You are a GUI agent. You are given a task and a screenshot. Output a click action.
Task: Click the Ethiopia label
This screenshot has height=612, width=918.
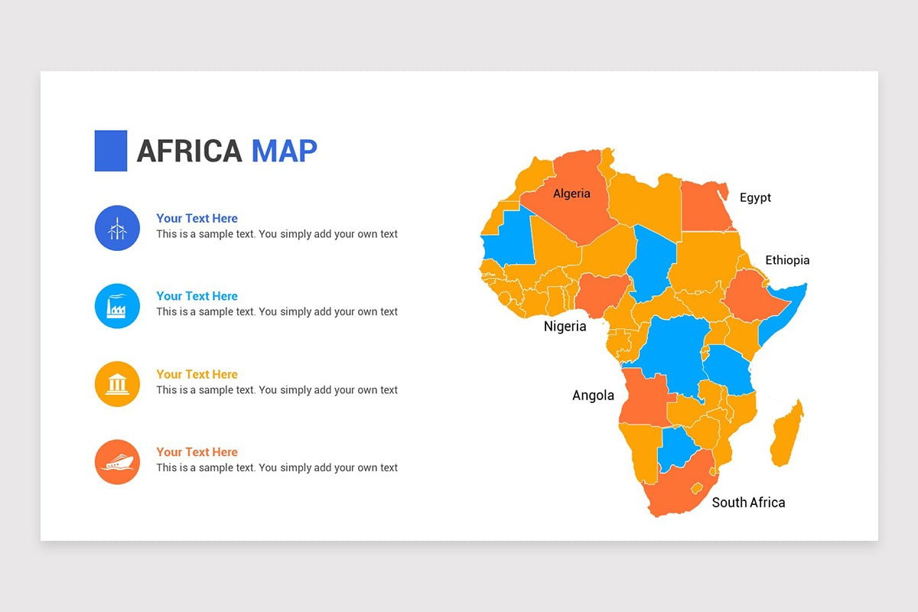coord(787,260)
